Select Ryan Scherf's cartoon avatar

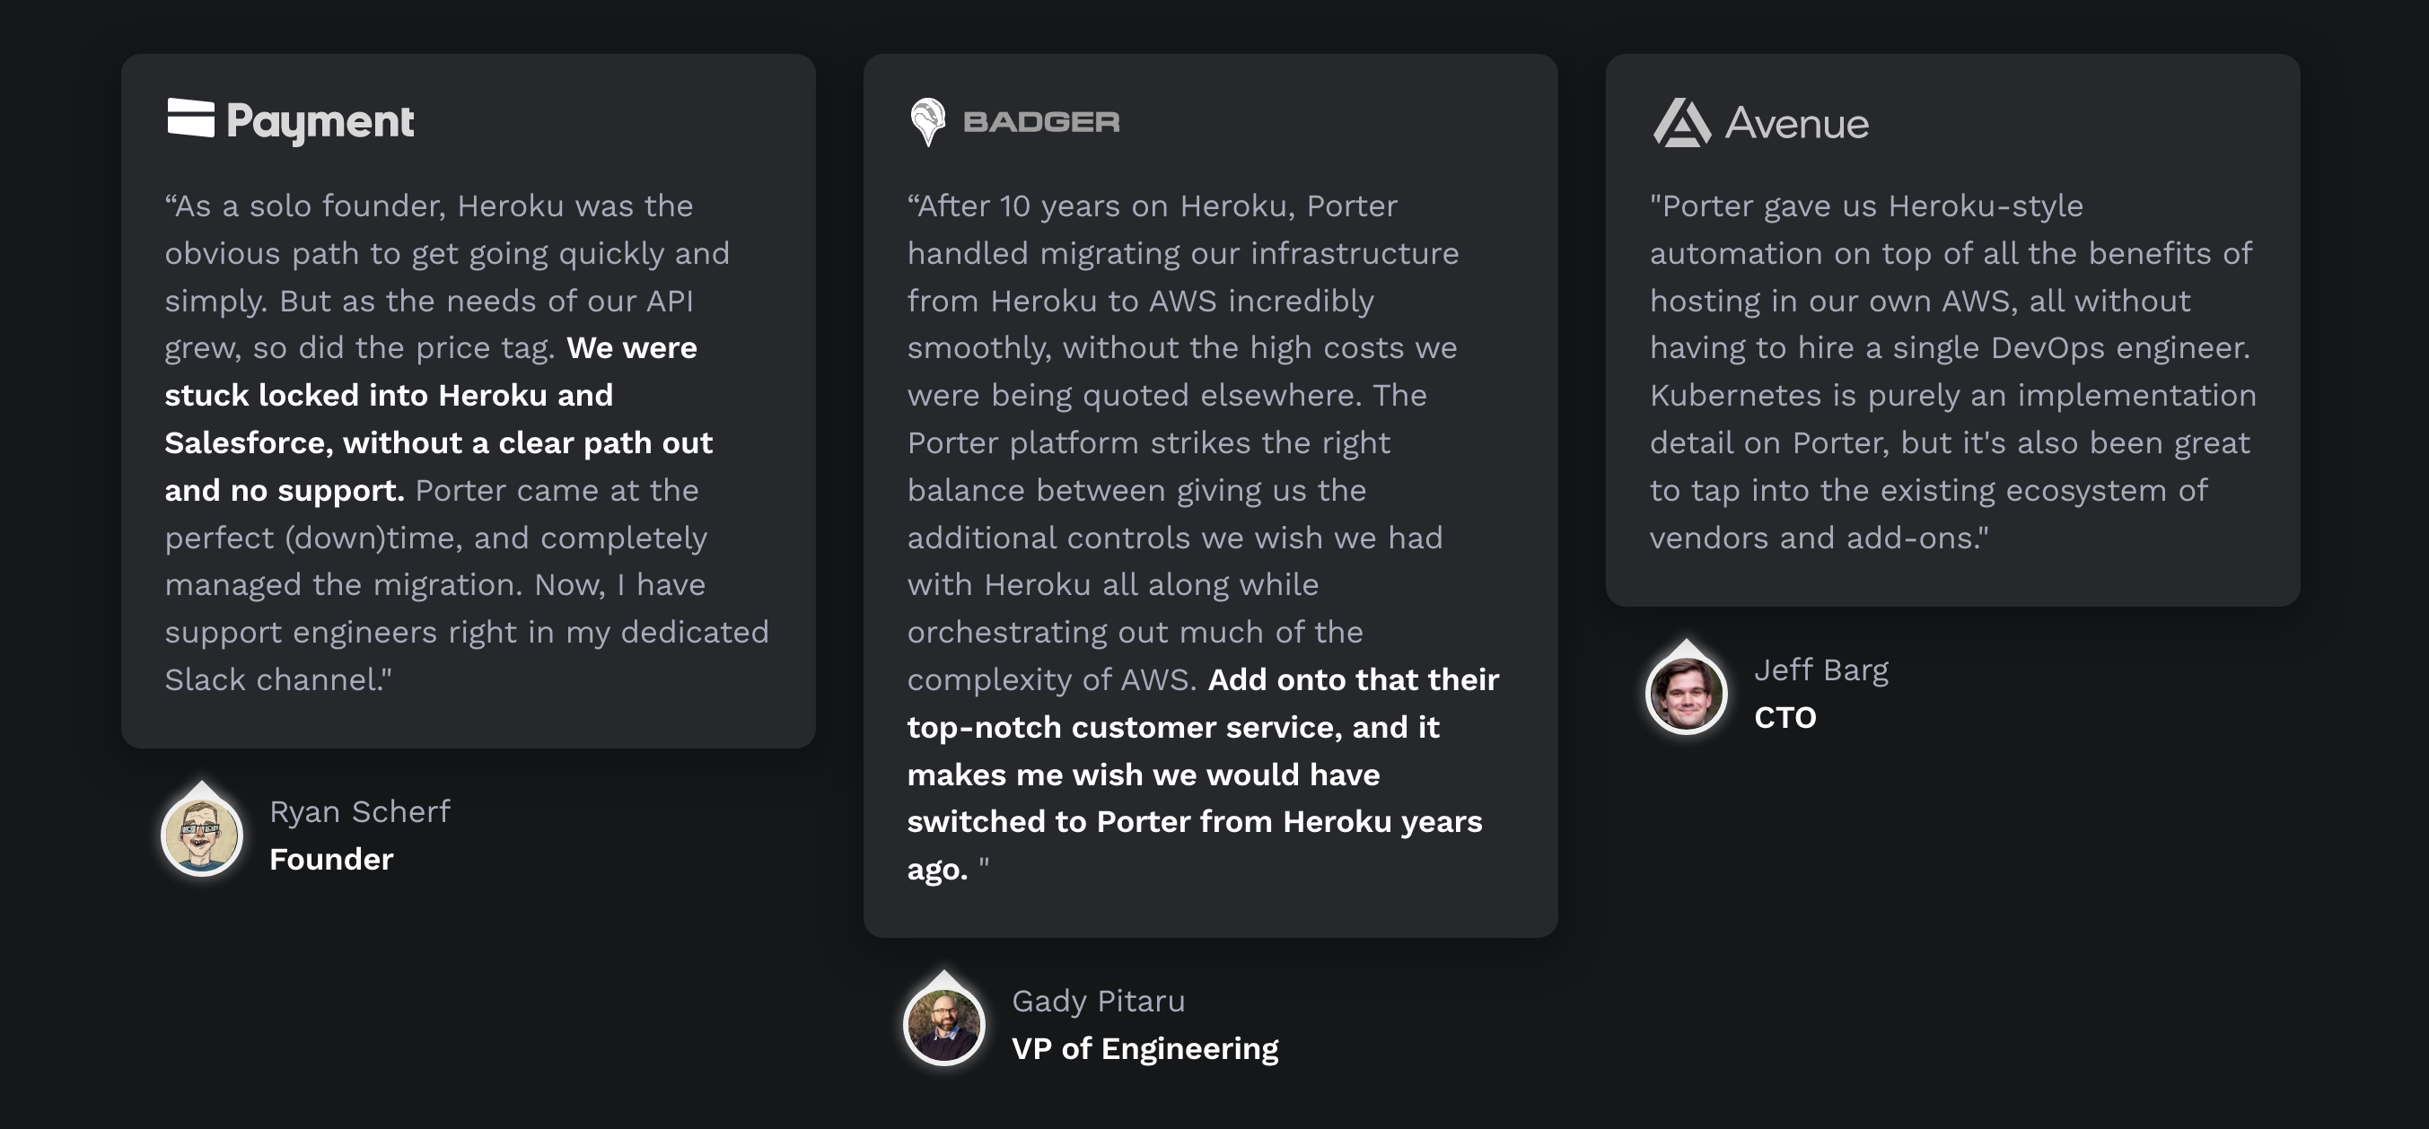202,834
